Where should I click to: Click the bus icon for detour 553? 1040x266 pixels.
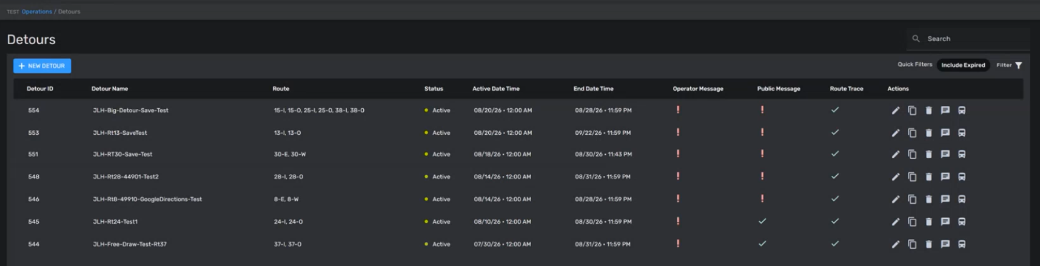click(962, 133)
